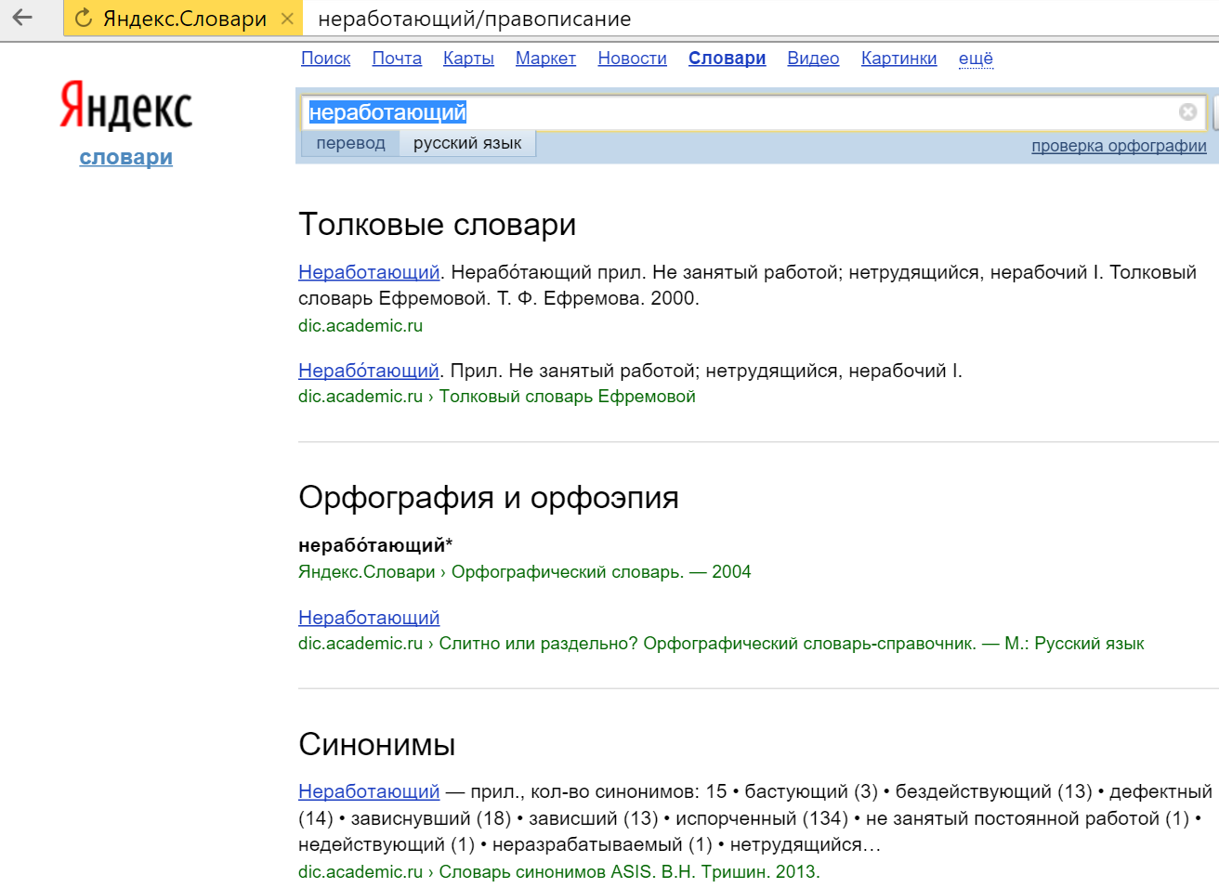
Task: Click the Яндекс logo
Action: coord(126,105)
